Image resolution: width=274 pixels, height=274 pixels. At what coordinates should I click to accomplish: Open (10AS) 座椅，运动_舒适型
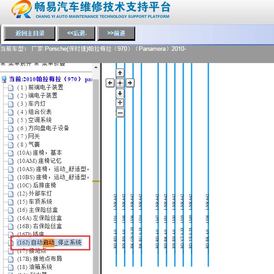pyautogui.click(x=53, y=169)
